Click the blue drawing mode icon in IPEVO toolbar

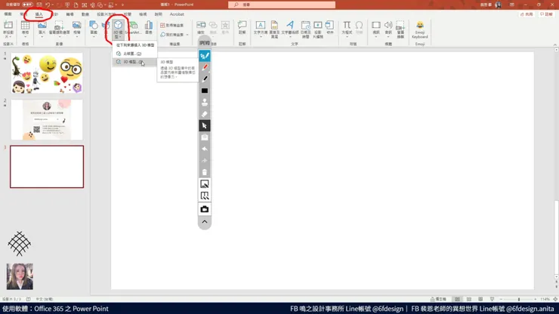(x=205, y=56)
